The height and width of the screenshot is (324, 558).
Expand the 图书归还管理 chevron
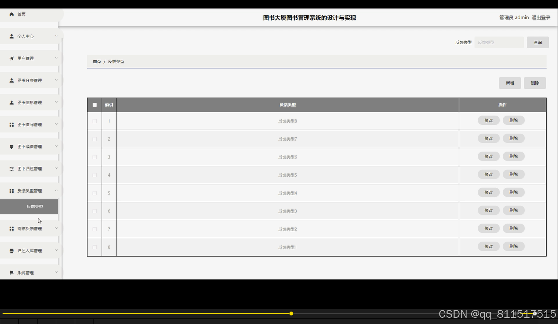[56, 168]
